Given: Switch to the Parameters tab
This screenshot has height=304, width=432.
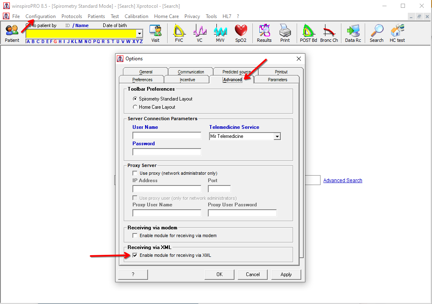Looking at the screenshot, I should pyautogui.click(x=277, y=80).
